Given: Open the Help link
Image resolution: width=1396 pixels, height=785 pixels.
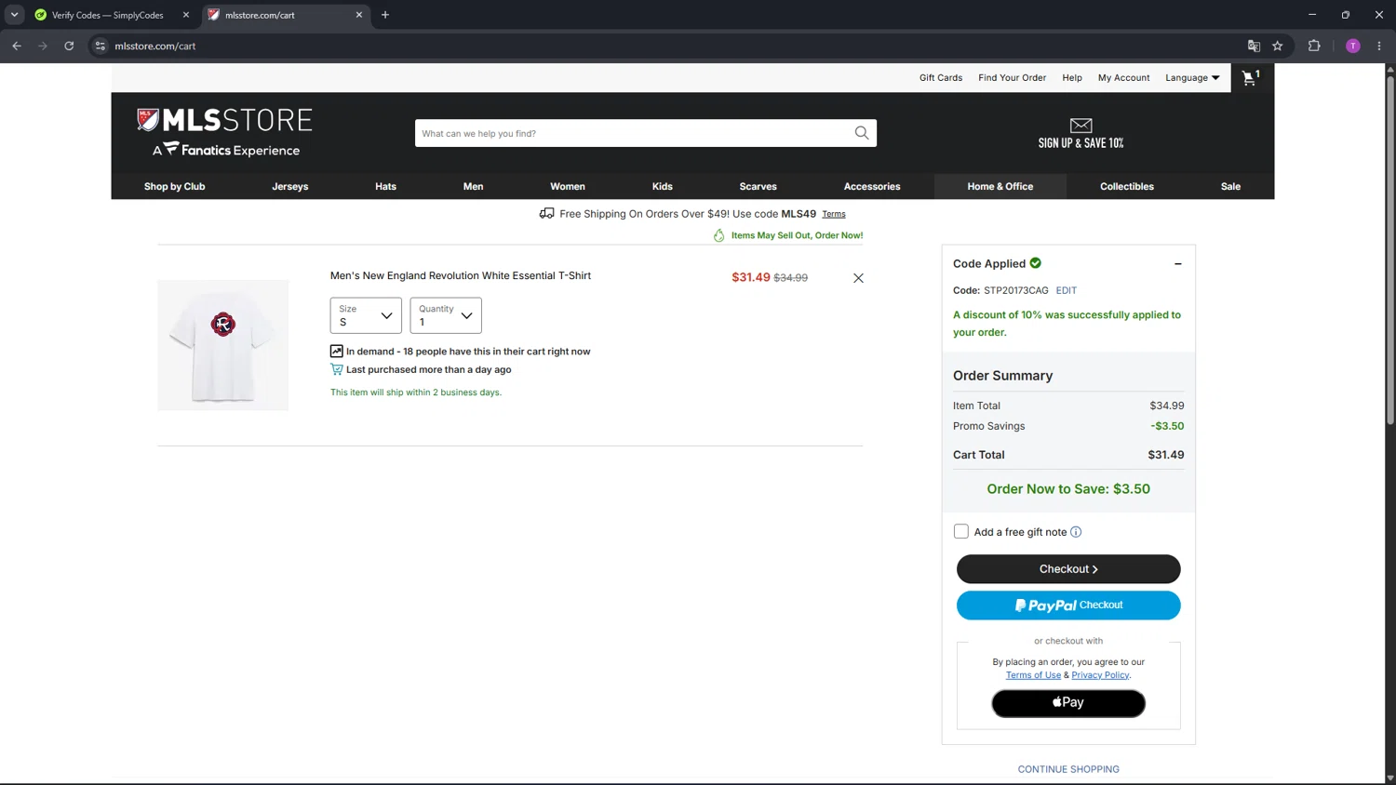Looking at the screenshot, I should click(1072, 78).
